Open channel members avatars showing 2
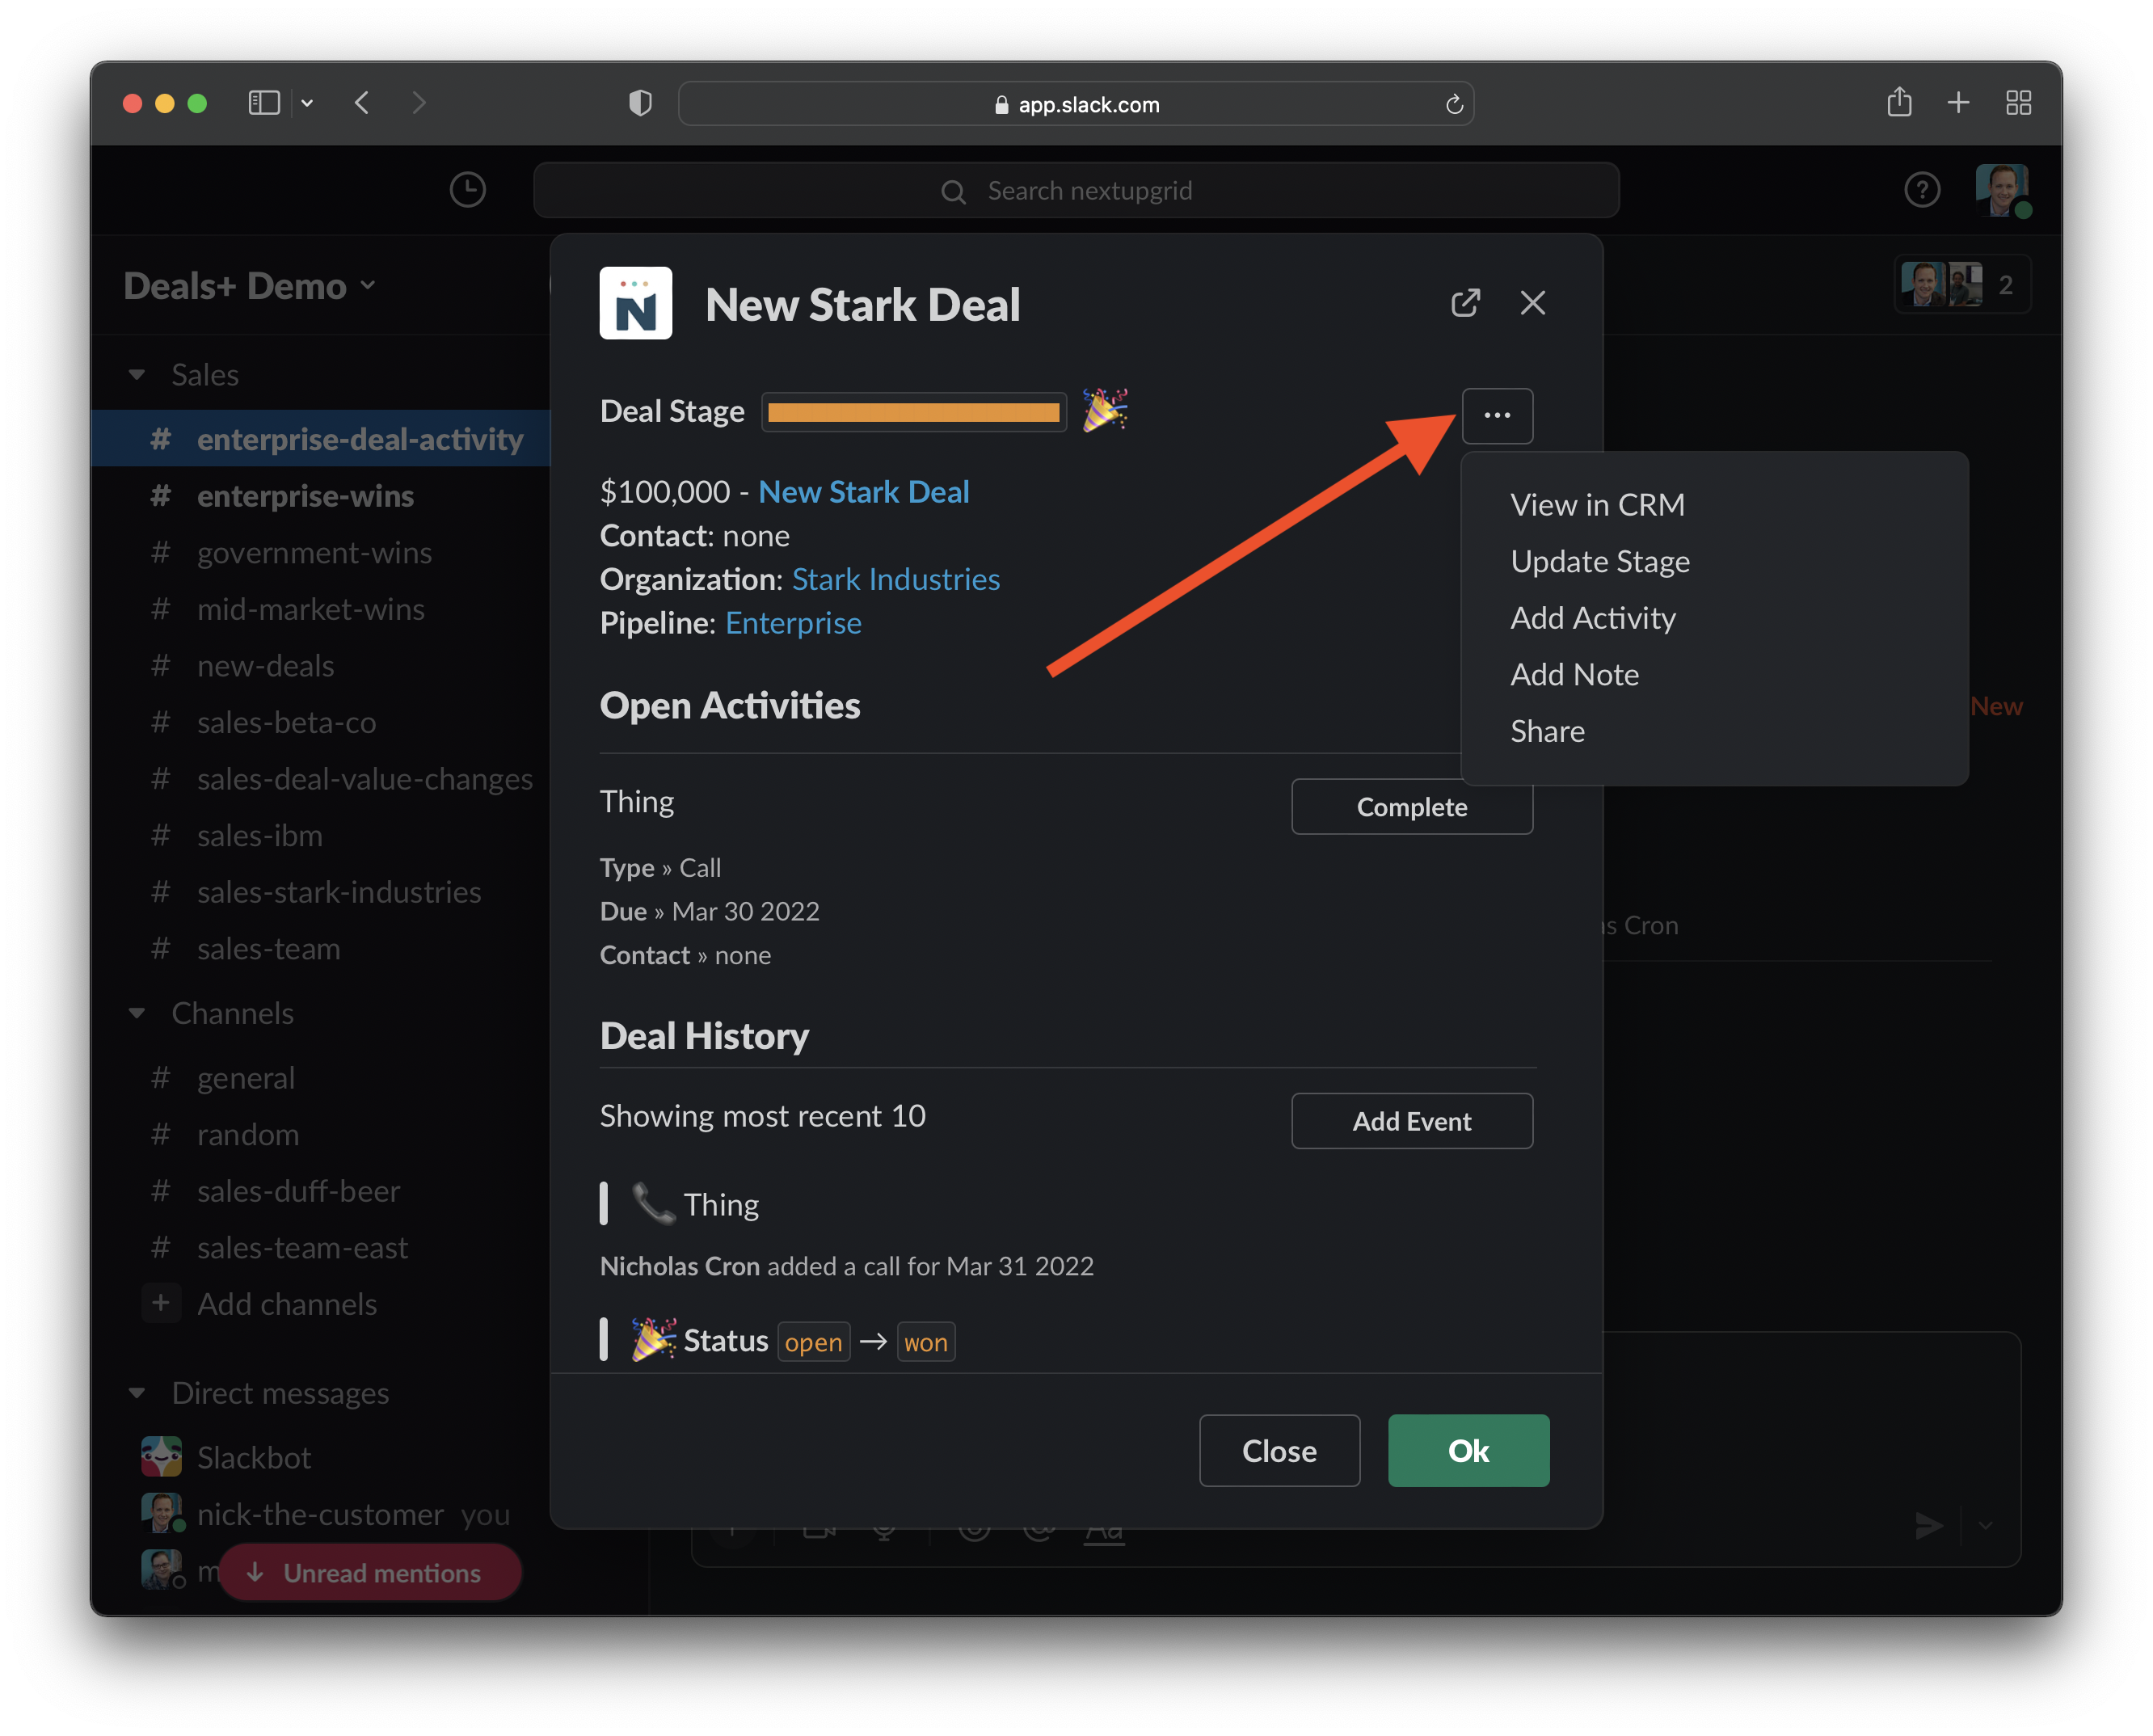Viewport: 2153px width, 1736px height. (1962, 285)
